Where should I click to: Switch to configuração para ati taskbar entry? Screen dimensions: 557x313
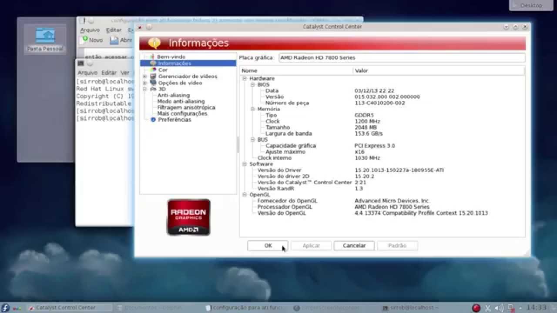point(246,307)
